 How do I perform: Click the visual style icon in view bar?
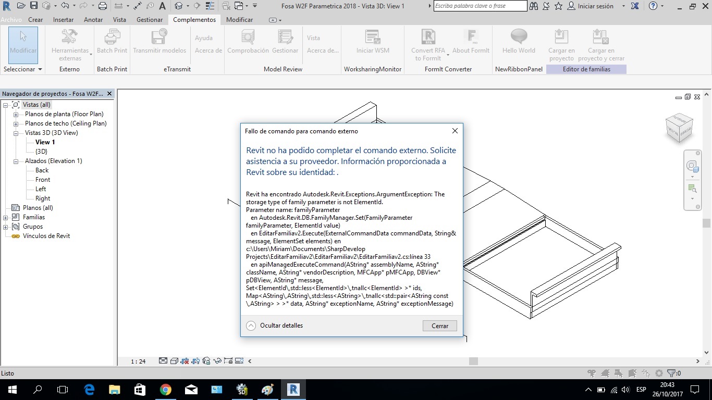174,360
